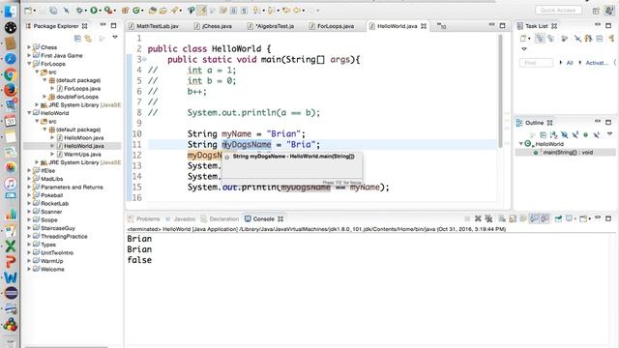
Task: Toggle Scroll Lock in Console
Action: [513, 218]
